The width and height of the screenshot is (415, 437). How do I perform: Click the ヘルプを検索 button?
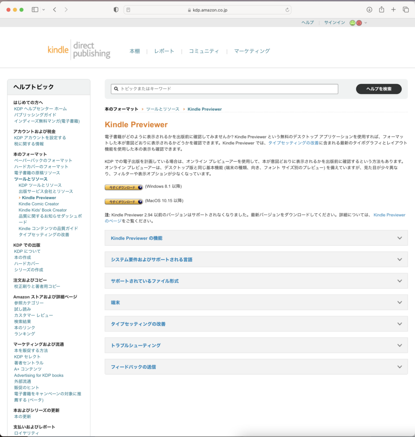tap(378, 89)
